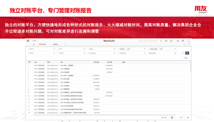
Task: Select row LR003 其中：运维服务
Action: [108, 65]
